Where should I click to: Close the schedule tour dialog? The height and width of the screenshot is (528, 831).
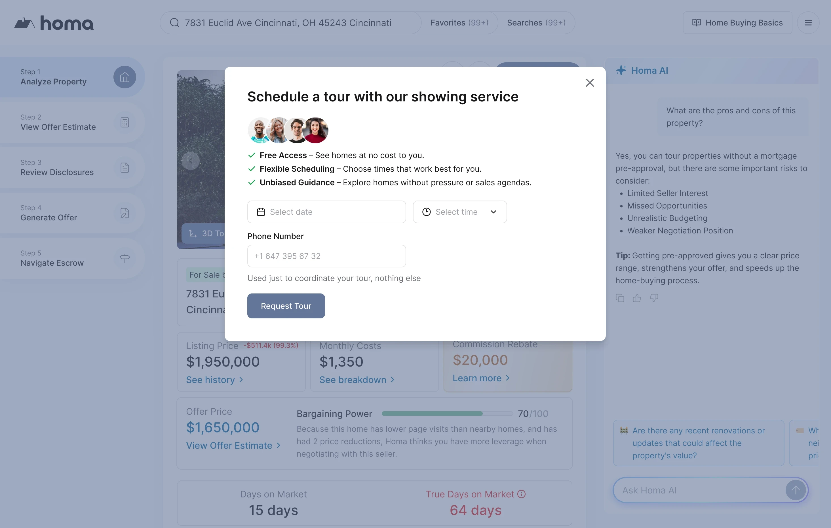(589, 83)
